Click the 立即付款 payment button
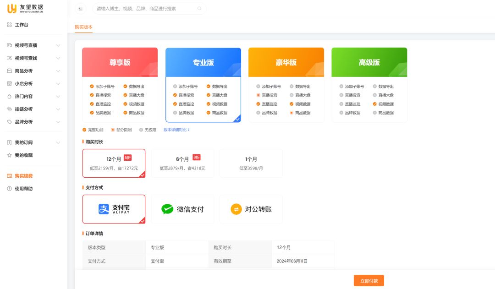 tap(368, 280)
